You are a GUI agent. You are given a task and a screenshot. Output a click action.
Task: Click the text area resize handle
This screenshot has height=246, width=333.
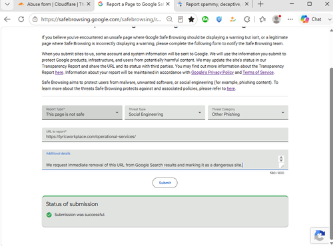click(x=282, y=166)
